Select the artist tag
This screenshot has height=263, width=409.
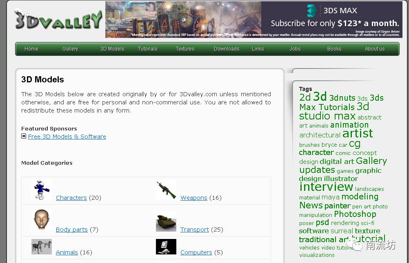pyautogui.click(x=358, y=133)
